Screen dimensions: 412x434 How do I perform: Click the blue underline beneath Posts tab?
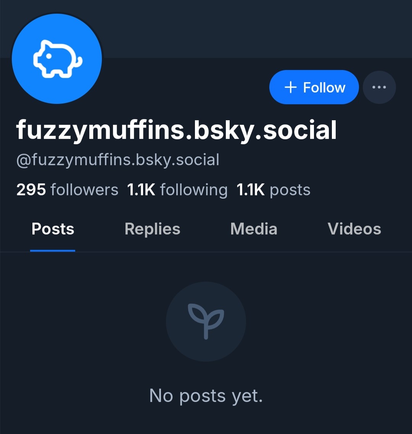53,251
